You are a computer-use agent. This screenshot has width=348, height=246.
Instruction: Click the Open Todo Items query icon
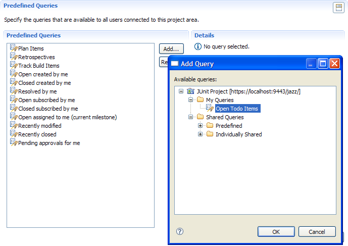click(210, 108)
